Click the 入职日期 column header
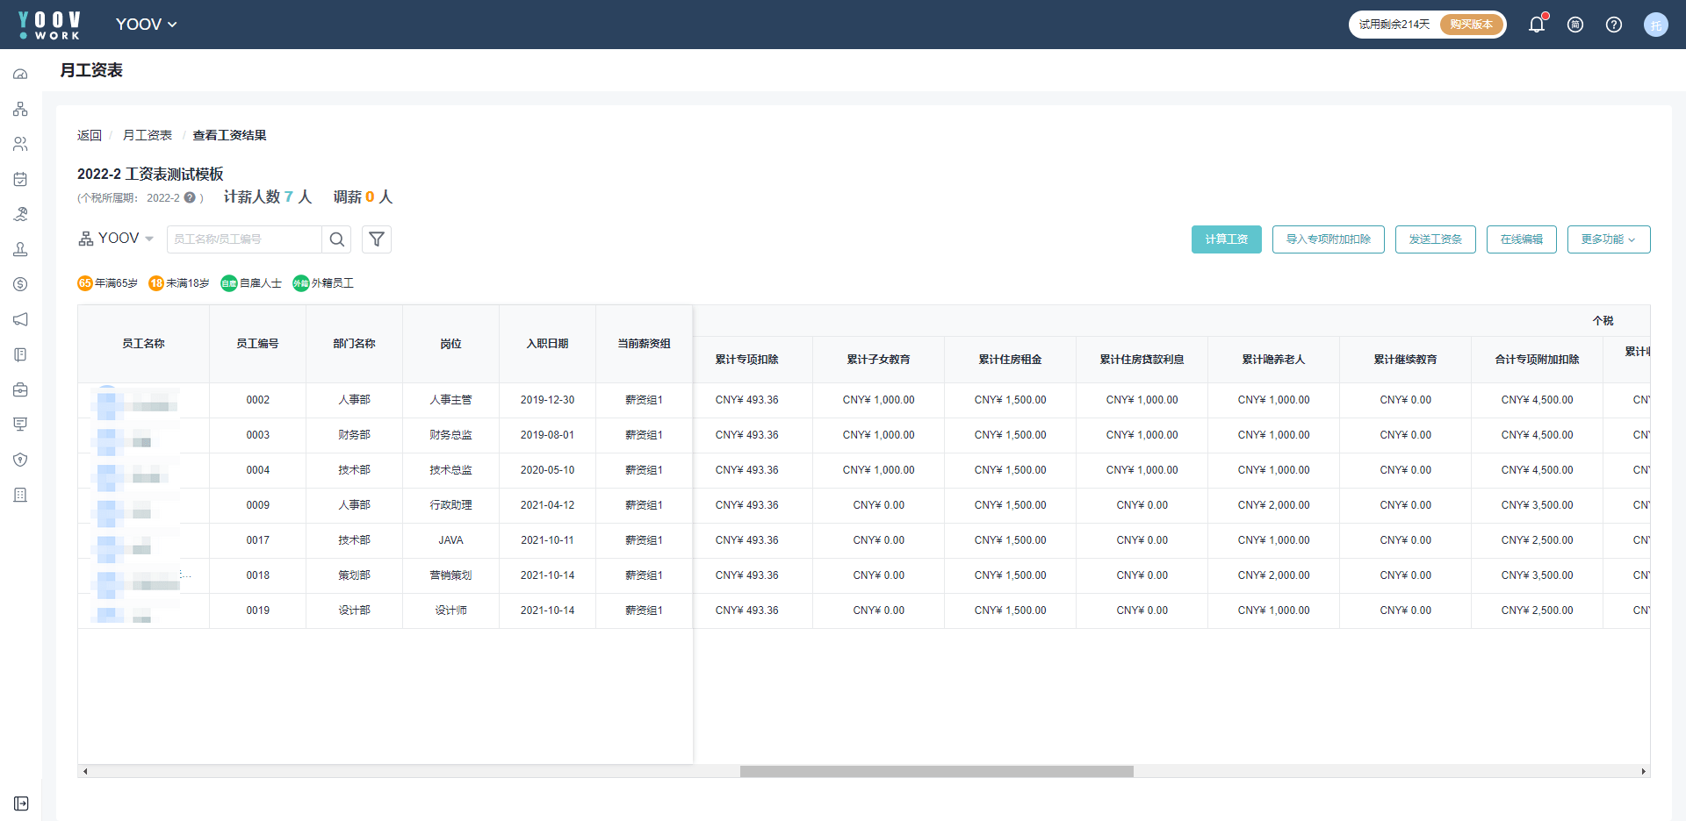Image resolution: width=1686 pixels, height=821 pixels. [x=548, y=344]
